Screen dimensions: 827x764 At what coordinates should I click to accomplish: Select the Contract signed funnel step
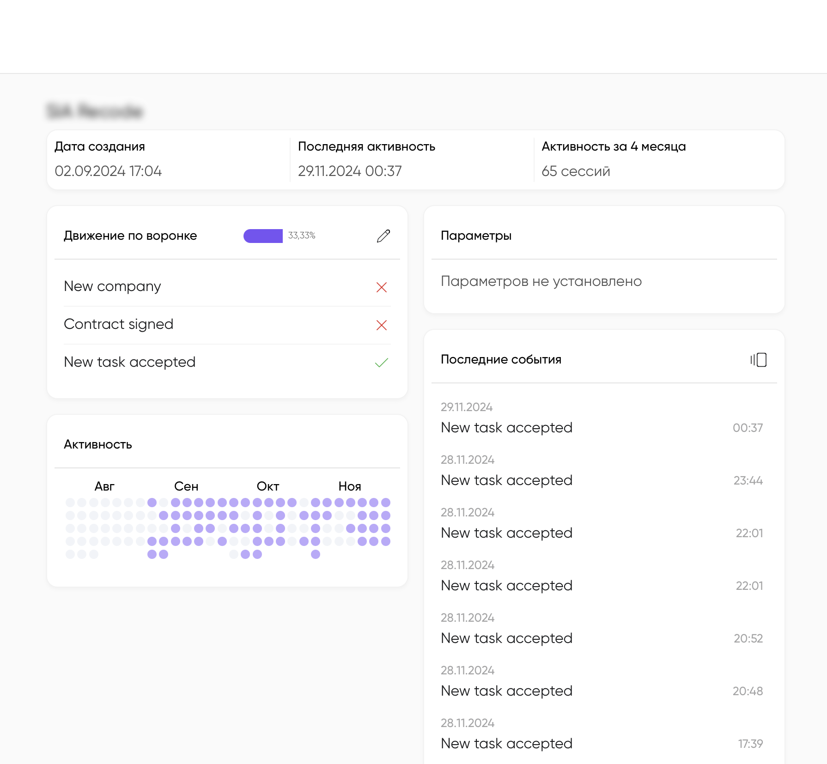(x=118, y=324)
